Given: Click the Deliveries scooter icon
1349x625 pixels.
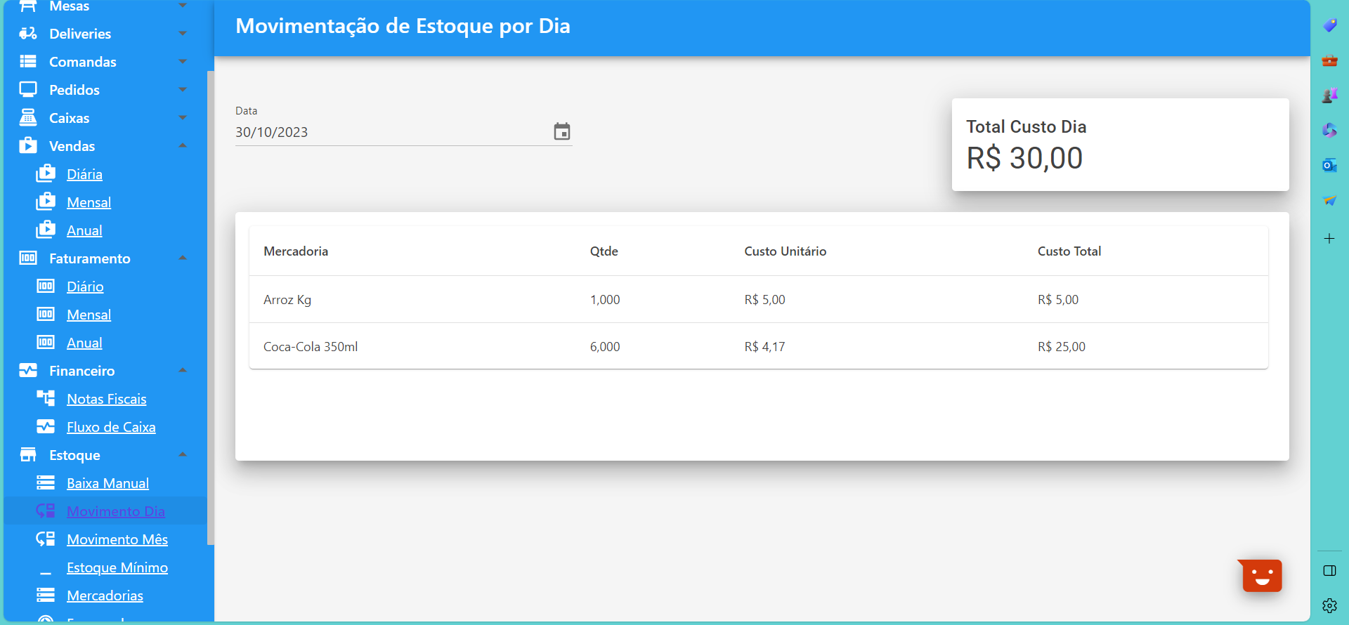Looking at the screenshot, I should point(28,34).
